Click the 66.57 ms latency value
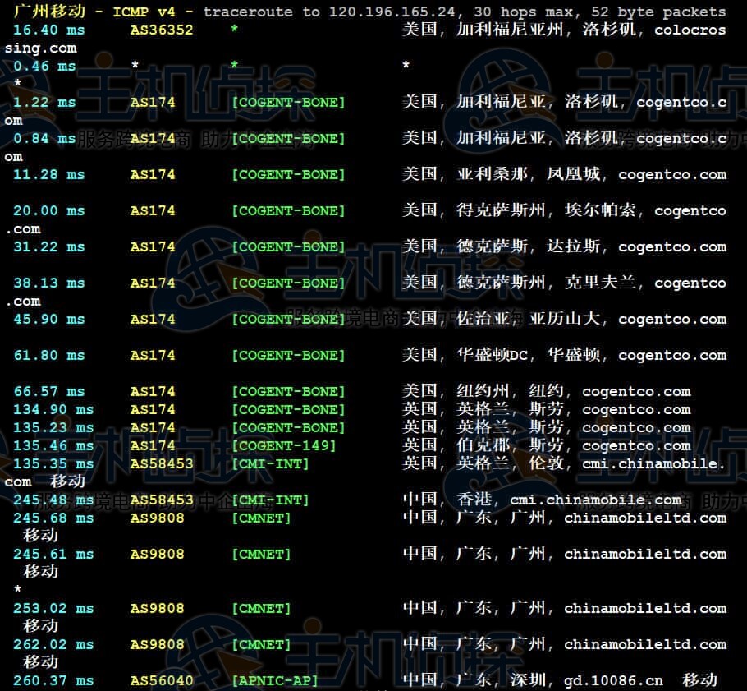 (x=49, y=392)
